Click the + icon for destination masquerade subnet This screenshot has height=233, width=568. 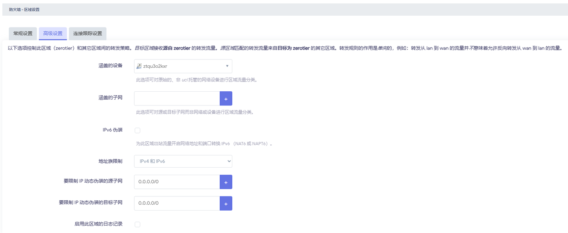(x=226, y=203)
